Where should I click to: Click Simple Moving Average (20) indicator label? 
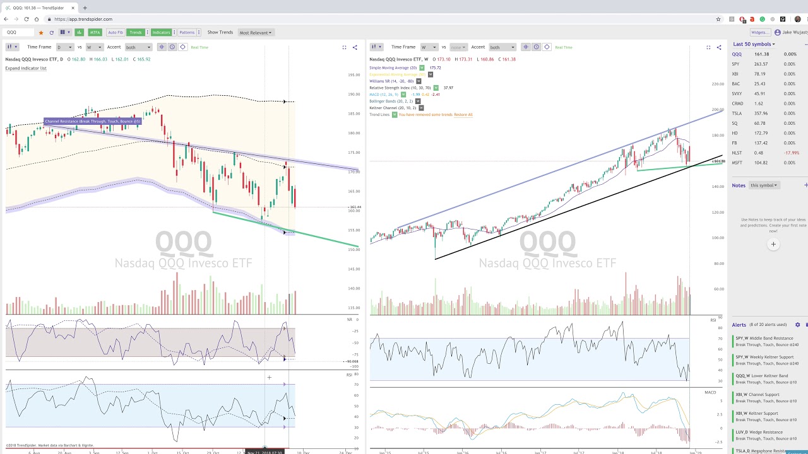point(393,67)
